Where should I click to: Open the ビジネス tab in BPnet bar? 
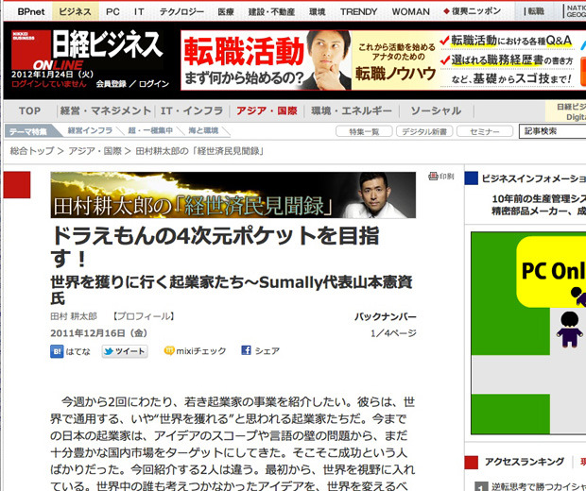(75, 11)
